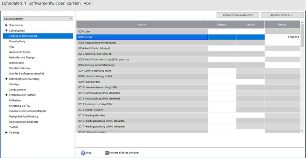Select row 0005 Aushilfslohn kurzfristig pauschal
Viewport: 306px width, 158px height.
142,59
